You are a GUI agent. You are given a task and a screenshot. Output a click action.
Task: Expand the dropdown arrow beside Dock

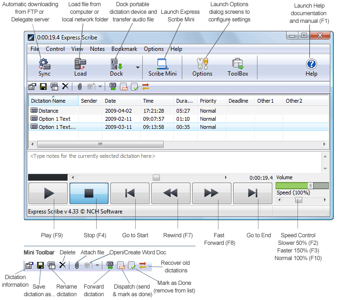(x=138, y=68)
